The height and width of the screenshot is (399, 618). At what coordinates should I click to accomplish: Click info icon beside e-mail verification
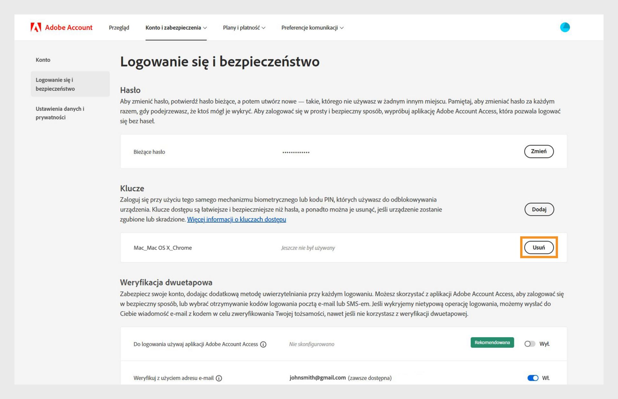pyautogui.click(x=219, y=378)
